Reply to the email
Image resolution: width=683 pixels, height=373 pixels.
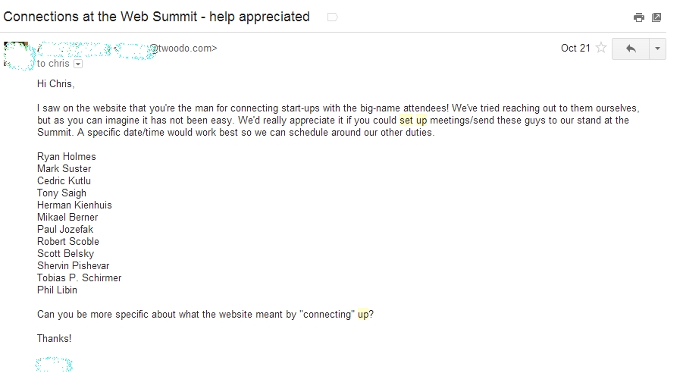[x=630, y=49]
